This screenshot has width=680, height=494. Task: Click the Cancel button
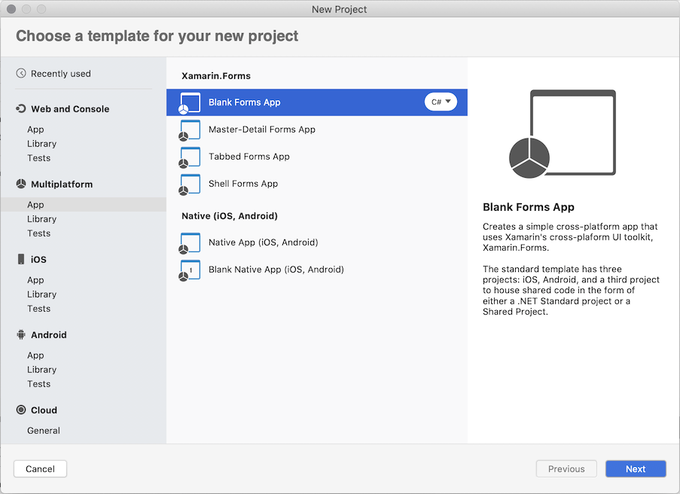[x=40, y=469]
